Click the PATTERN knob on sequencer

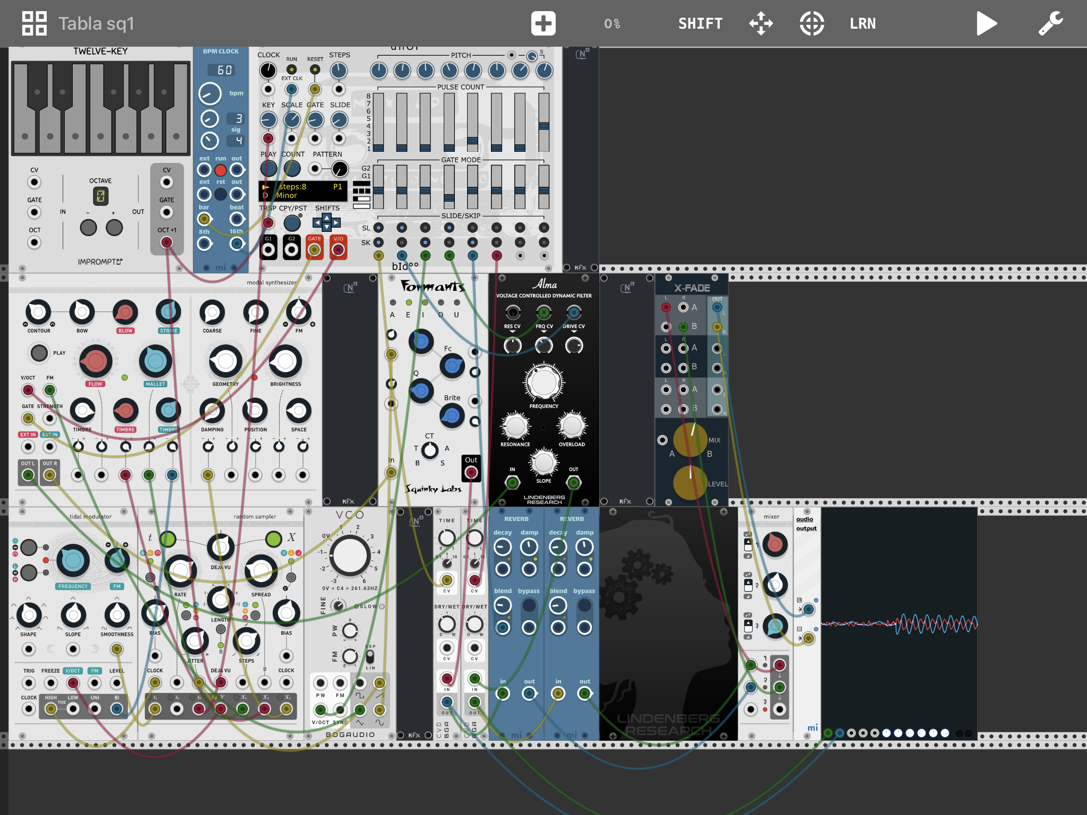tap(340, 169)
